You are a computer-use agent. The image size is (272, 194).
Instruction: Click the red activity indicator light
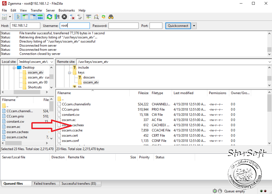(265, 191)
